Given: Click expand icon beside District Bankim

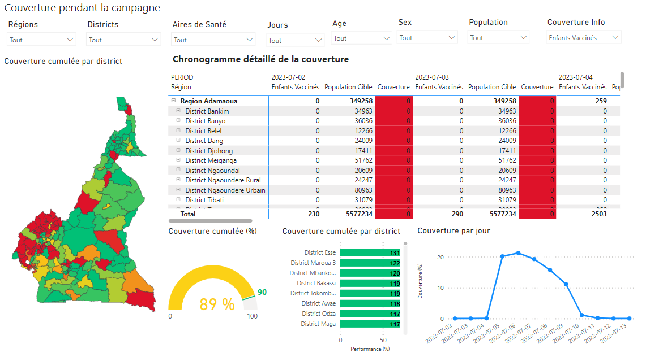Looking at the screenshot, I should 178,111.
